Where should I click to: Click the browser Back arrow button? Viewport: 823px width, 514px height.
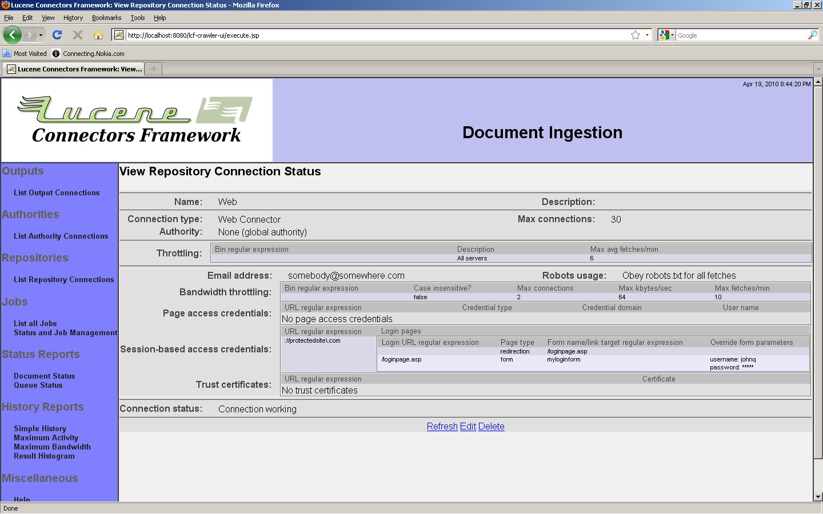pos(12,35)
